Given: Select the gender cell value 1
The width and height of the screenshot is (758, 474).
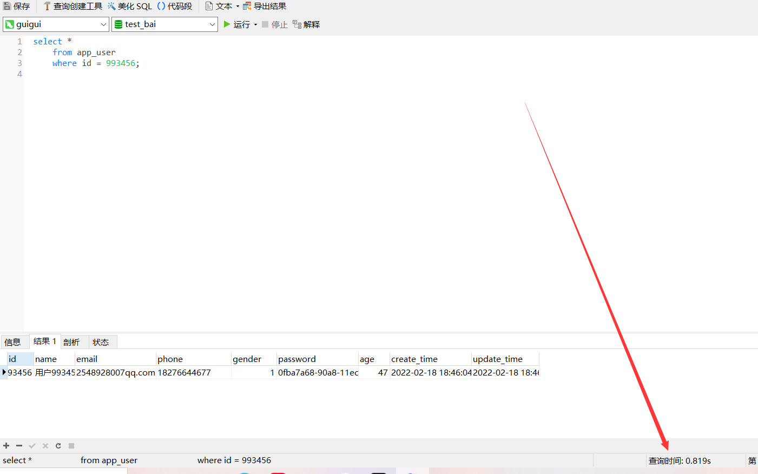Looking at the screenshot, I should [x=254, y=372].
